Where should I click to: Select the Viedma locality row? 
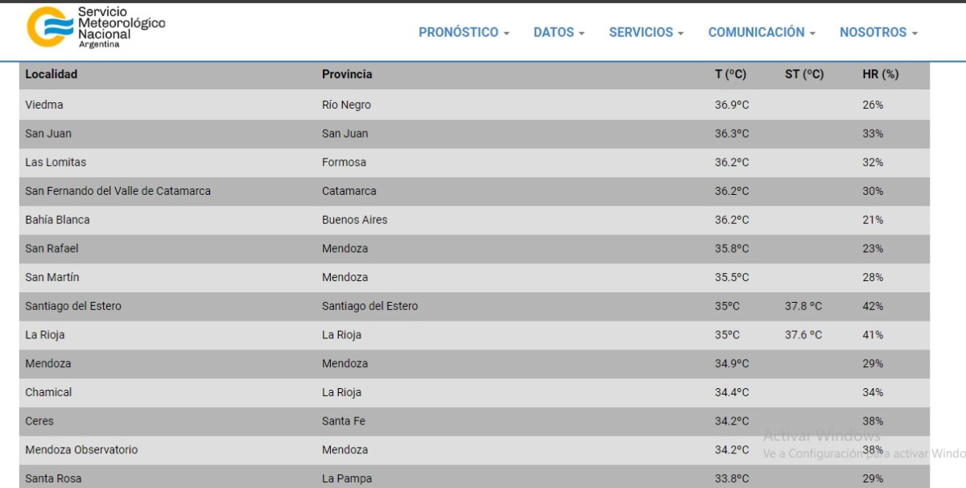coord(44,105)
